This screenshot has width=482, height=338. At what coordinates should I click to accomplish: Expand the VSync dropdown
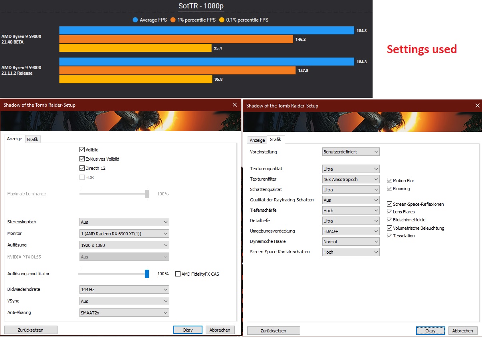(124, 301)
